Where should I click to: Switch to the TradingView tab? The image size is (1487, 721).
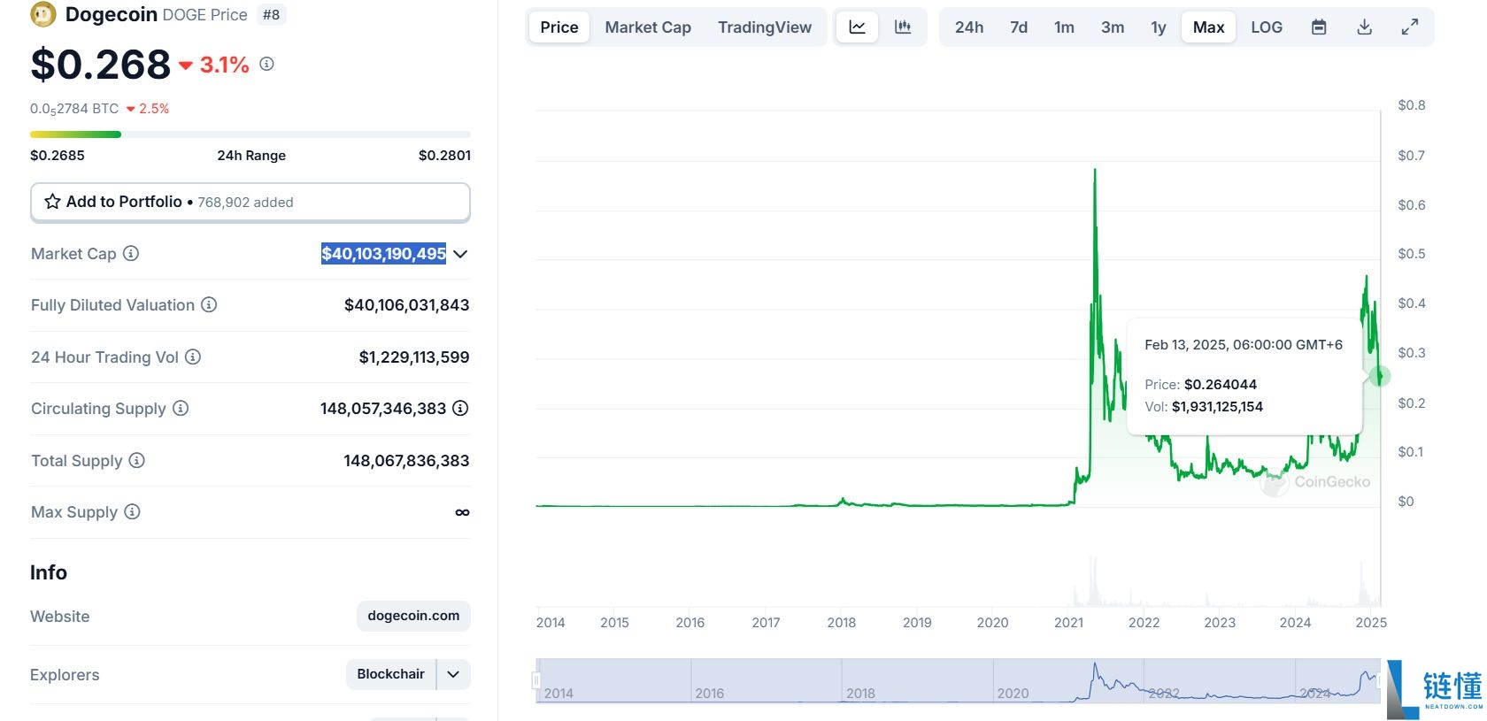[x=765, y=27]
